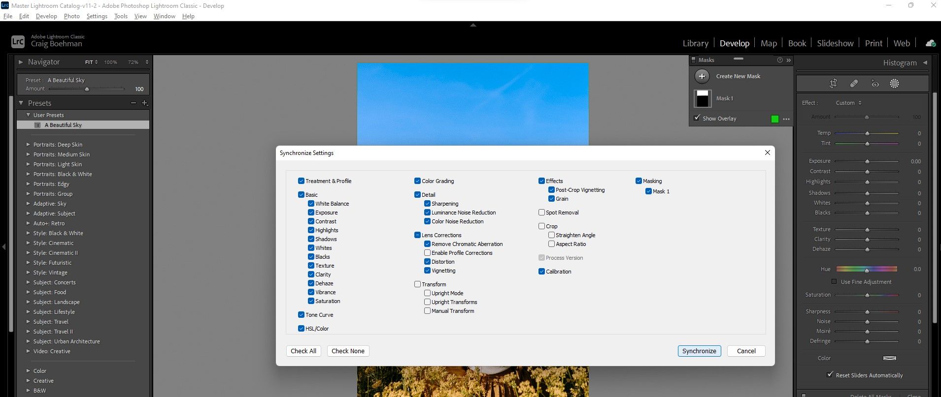This screenshot has height=397, width=941.
Task: Click the Synchronize button
Action: (x=699, y=351)
